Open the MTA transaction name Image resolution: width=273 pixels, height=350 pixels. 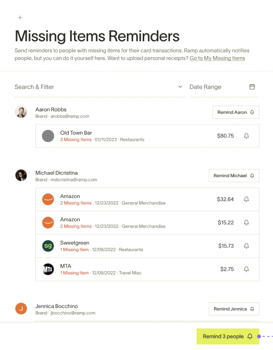66,266
